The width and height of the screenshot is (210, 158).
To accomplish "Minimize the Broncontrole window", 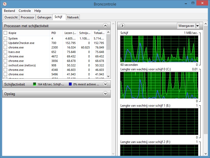I will 186,3.
